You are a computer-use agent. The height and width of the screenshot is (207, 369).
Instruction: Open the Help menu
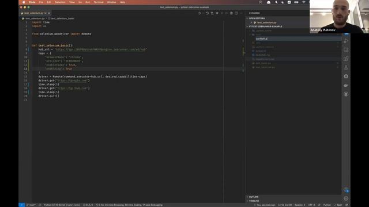click(x=122, y=2)
